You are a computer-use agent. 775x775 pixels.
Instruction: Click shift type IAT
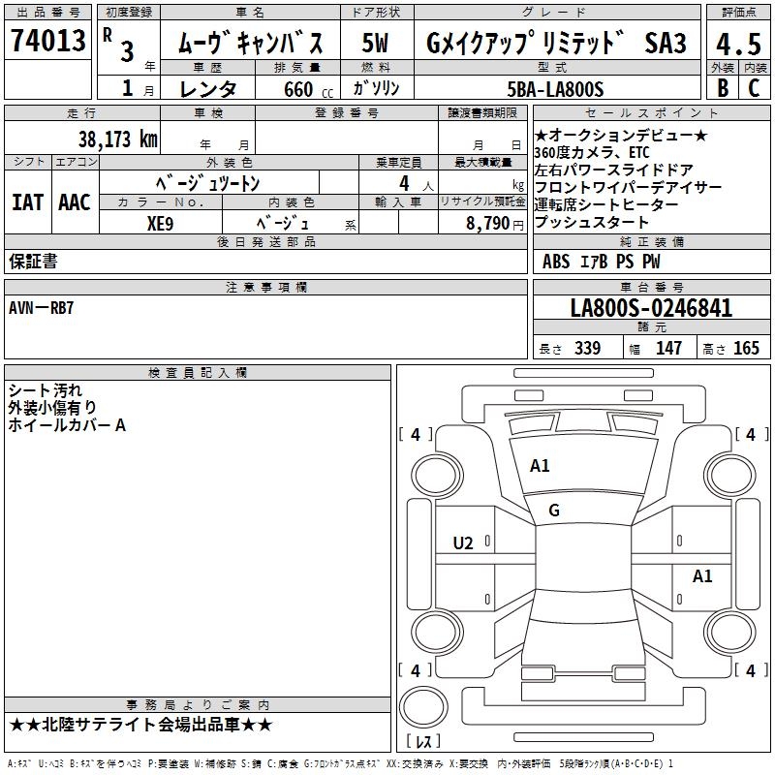click(27, 202)
